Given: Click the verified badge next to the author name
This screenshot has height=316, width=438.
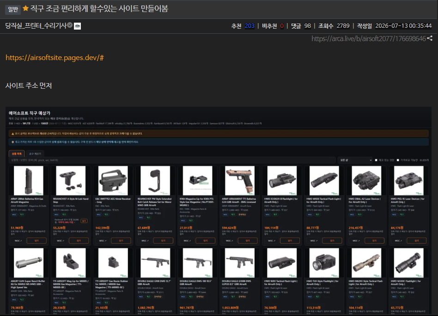Looking at the screenshot, I should (x=70, y=25).
